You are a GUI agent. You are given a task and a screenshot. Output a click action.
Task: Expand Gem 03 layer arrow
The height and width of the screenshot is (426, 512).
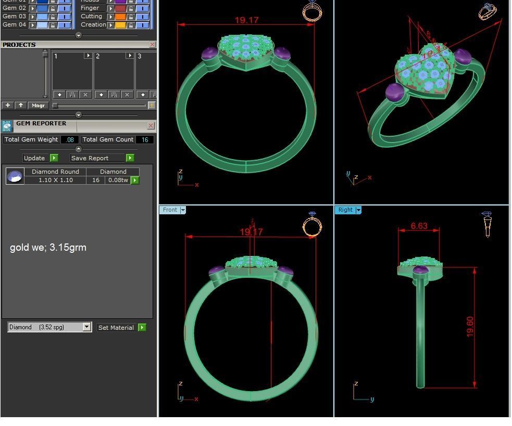(x=33, y=17)
